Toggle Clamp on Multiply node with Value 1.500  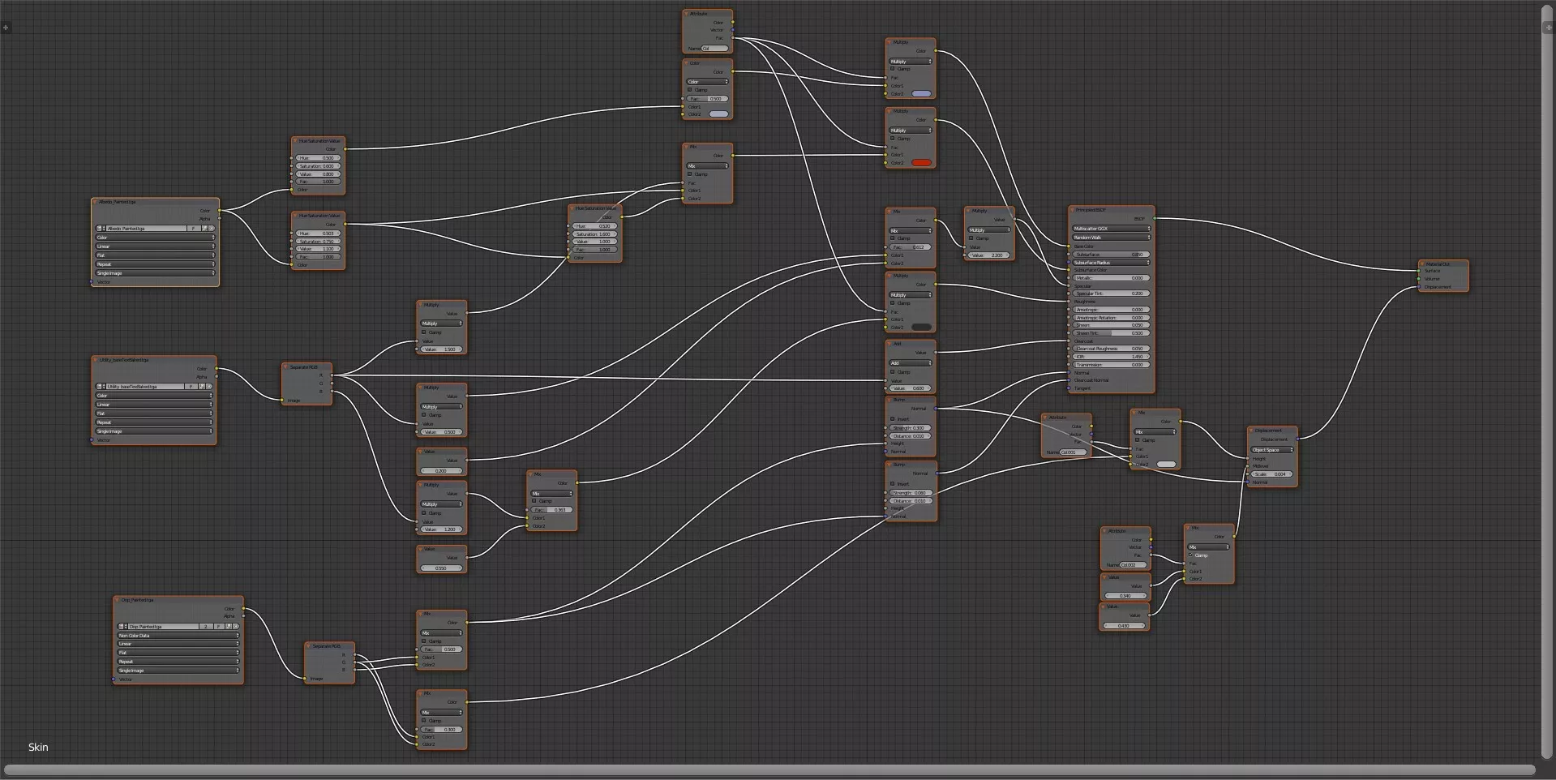[x=424, y=332]
